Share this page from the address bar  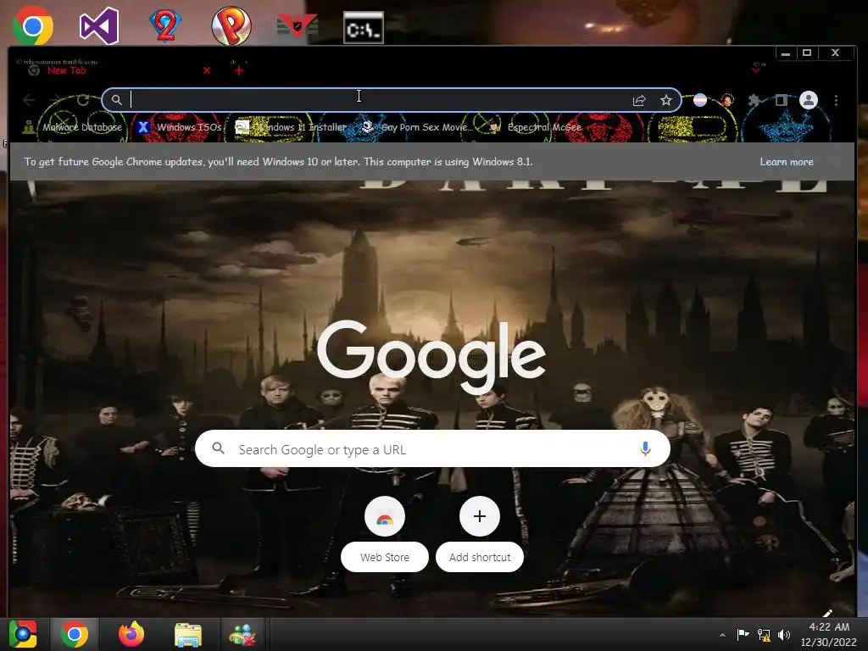tap(639, 100)
